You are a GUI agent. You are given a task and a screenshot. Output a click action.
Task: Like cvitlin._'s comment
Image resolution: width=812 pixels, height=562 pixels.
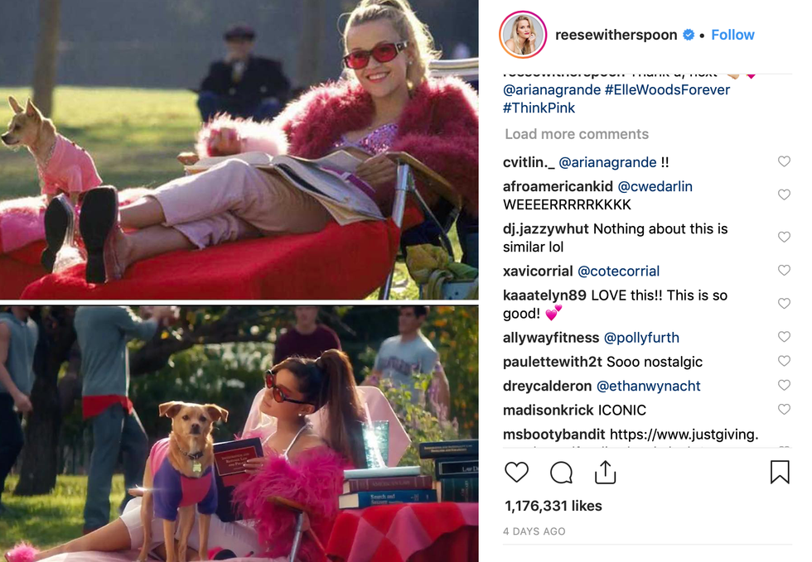point(784,161)
